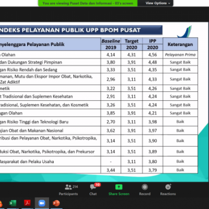209x209 pixels.
Task: Open the PowerPoint taskbar icon
Action: tap(56, 203)
